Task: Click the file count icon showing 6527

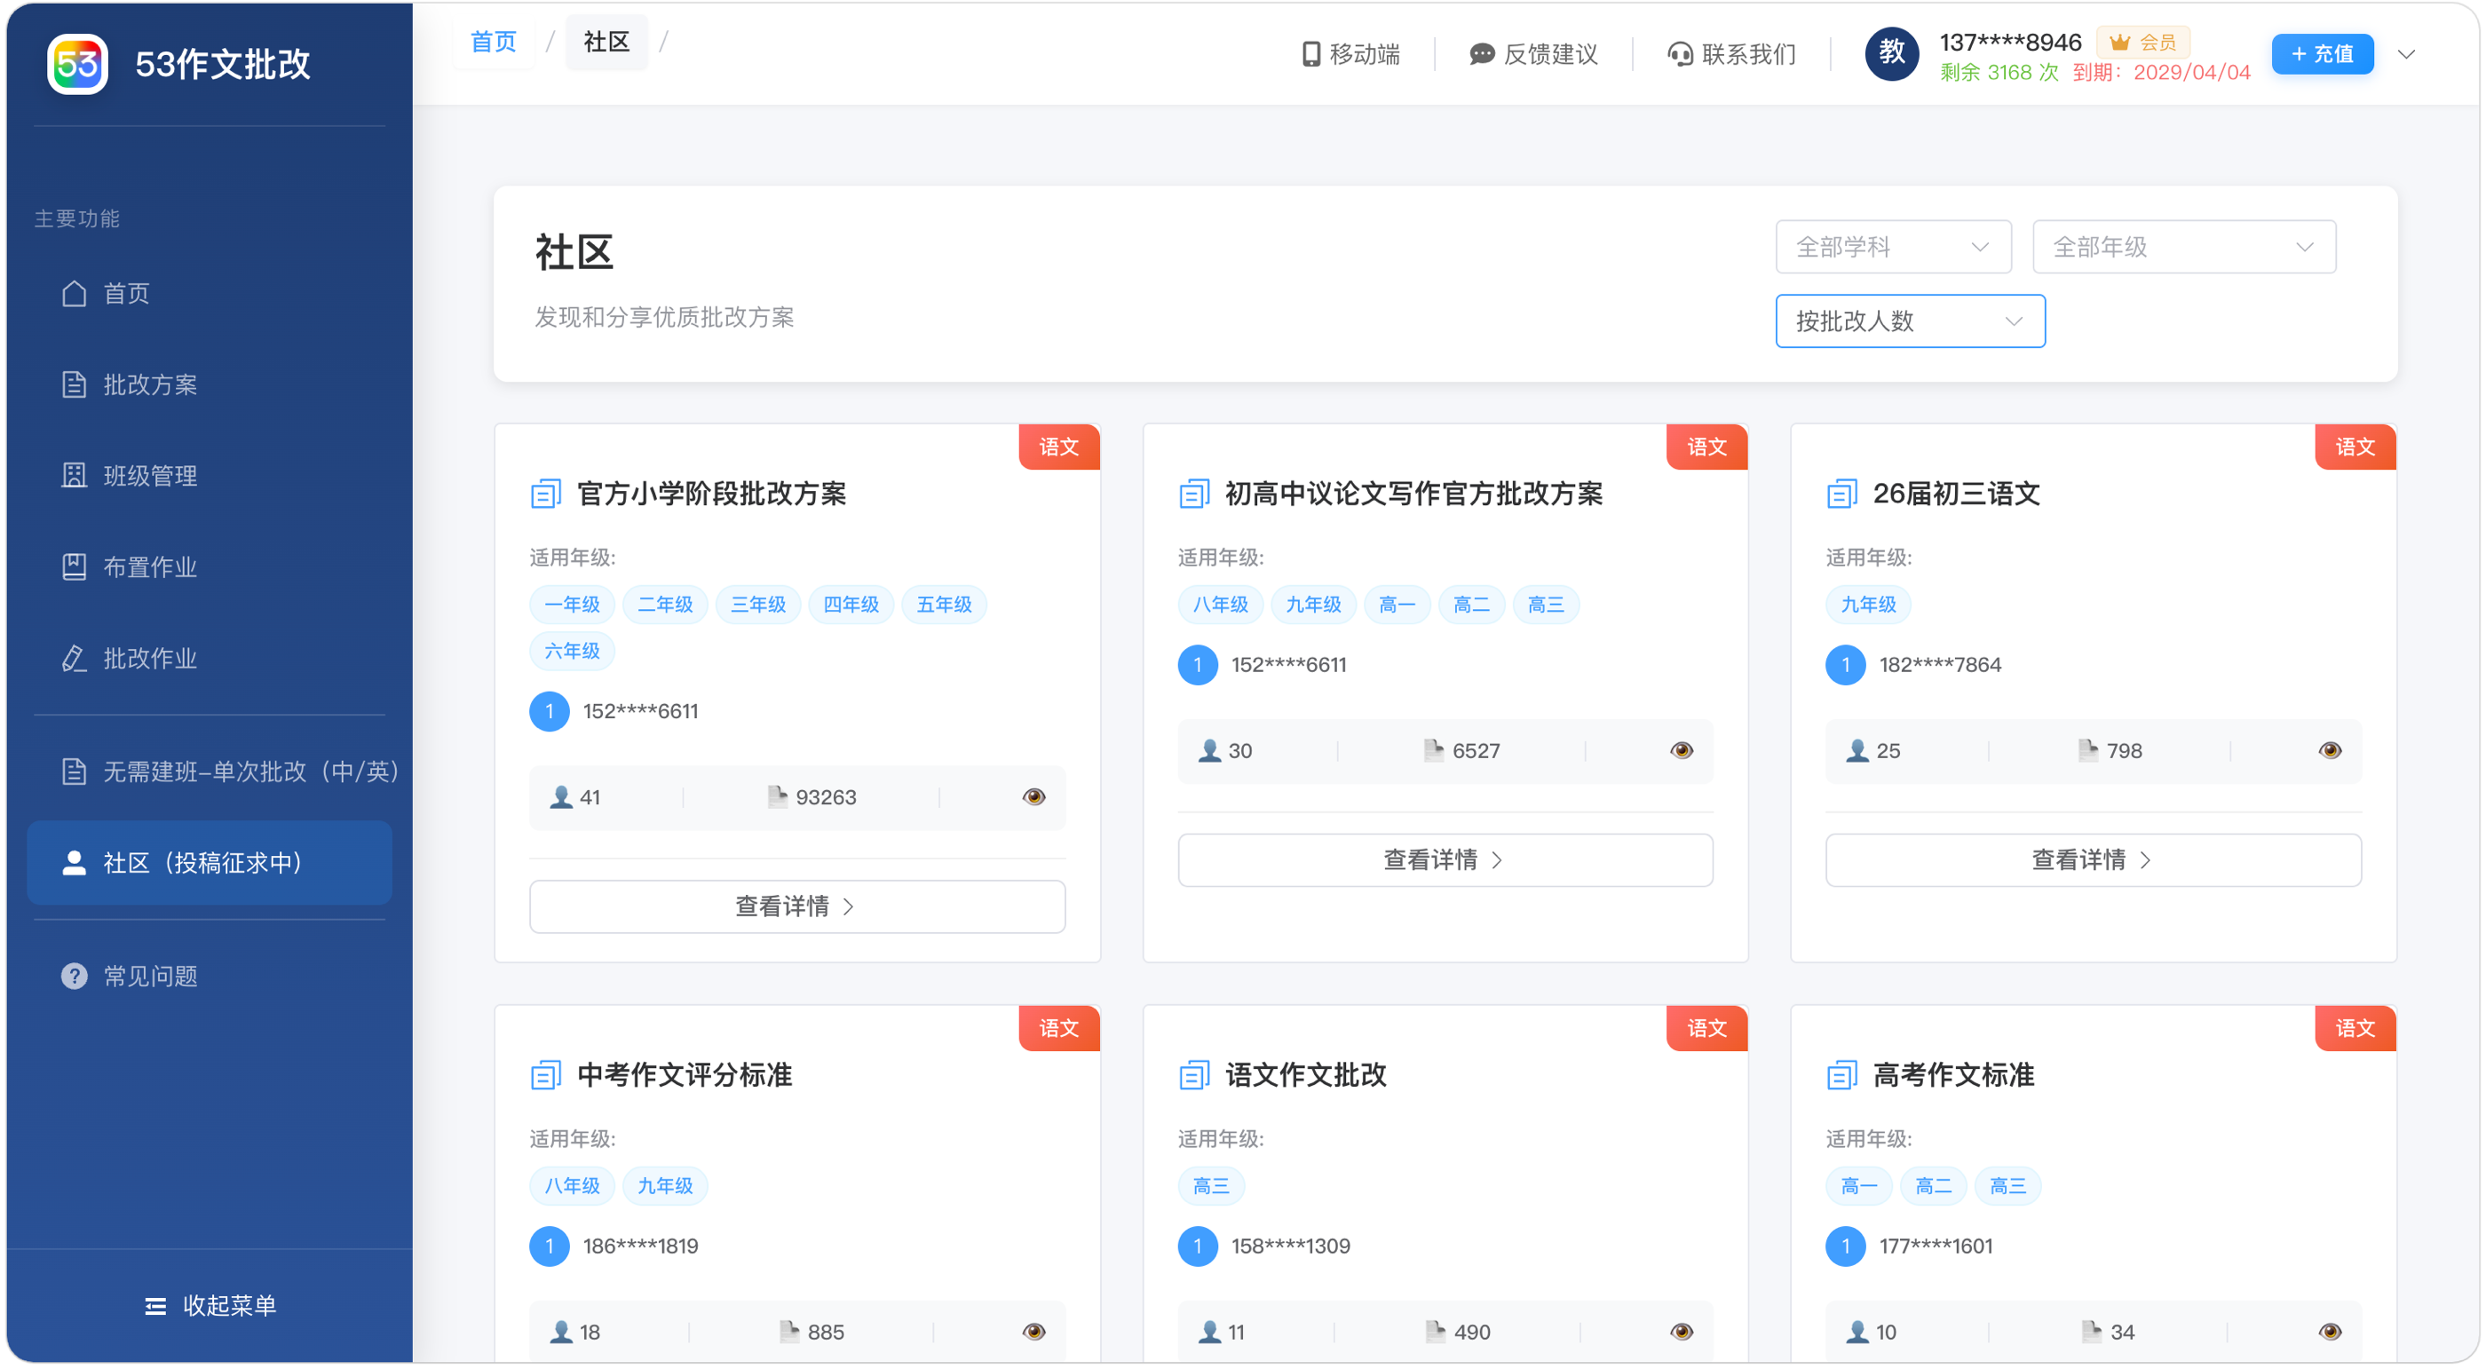Action: tap(1433, 750)
